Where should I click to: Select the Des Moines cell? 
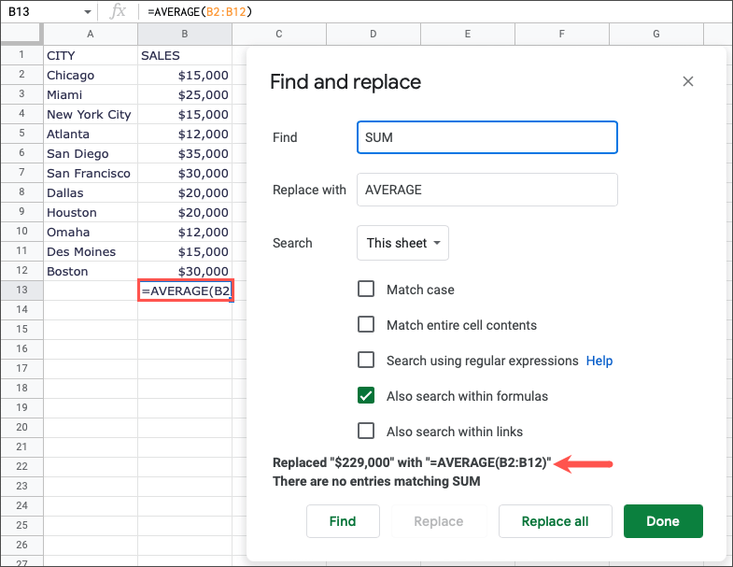point(91,251)
